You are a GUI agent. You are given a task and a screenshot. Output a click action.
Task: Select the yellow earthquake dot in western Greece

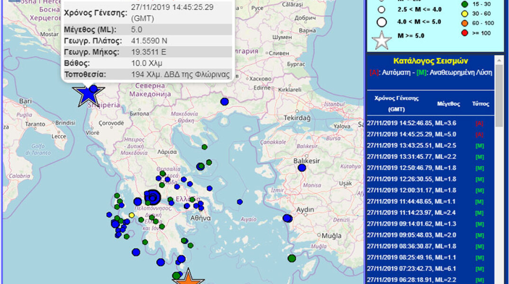coord(132,215)
